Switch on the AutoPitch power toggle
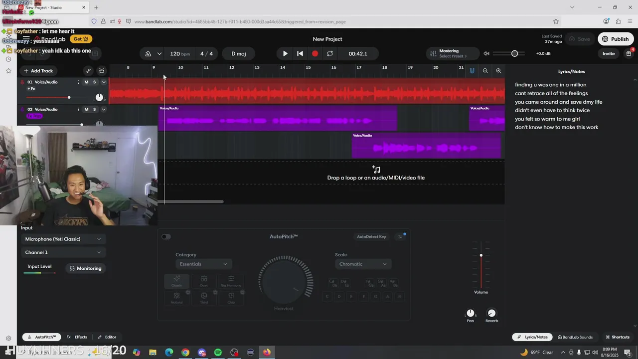 tap(166, 236)
